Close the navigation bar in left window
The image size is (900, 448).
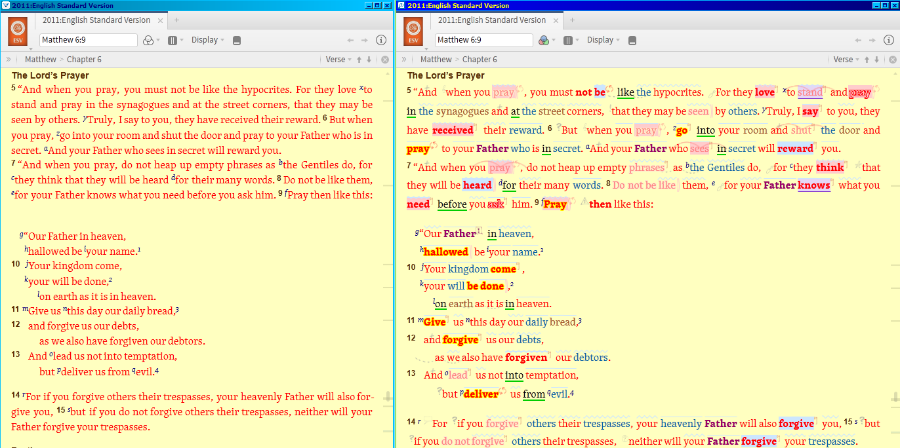point(385,60)
